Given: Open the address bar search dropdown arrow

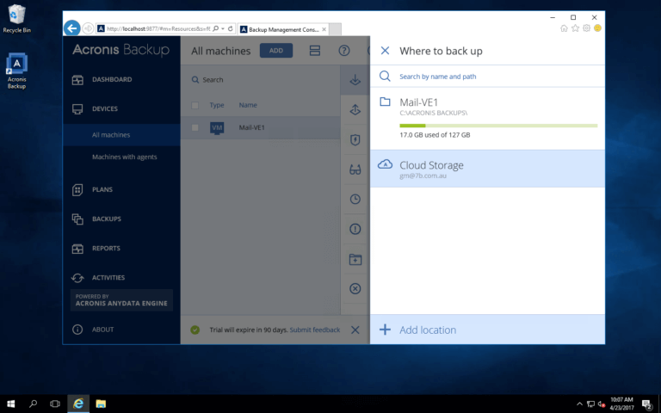Looking at the screenshot, I should pyautogui.click(x=223, y=28).
